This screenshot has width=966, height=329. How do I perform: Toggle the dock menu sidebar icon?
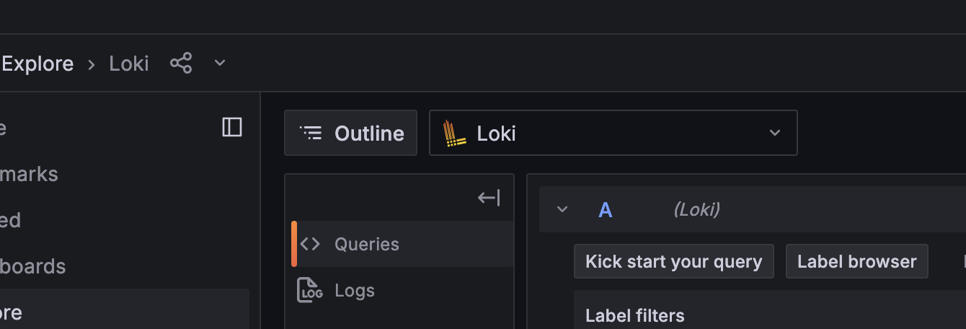[x=232, y=128]
